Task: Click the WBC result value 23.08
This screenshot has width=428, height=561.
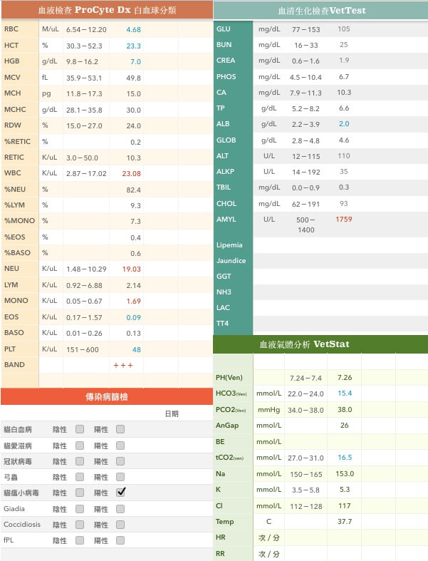Action: coord(131,174)
